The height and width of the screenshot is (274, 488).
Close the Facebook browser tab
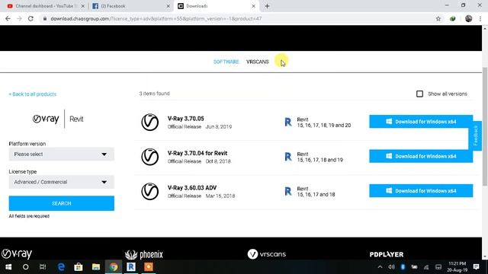coord(169,6)
